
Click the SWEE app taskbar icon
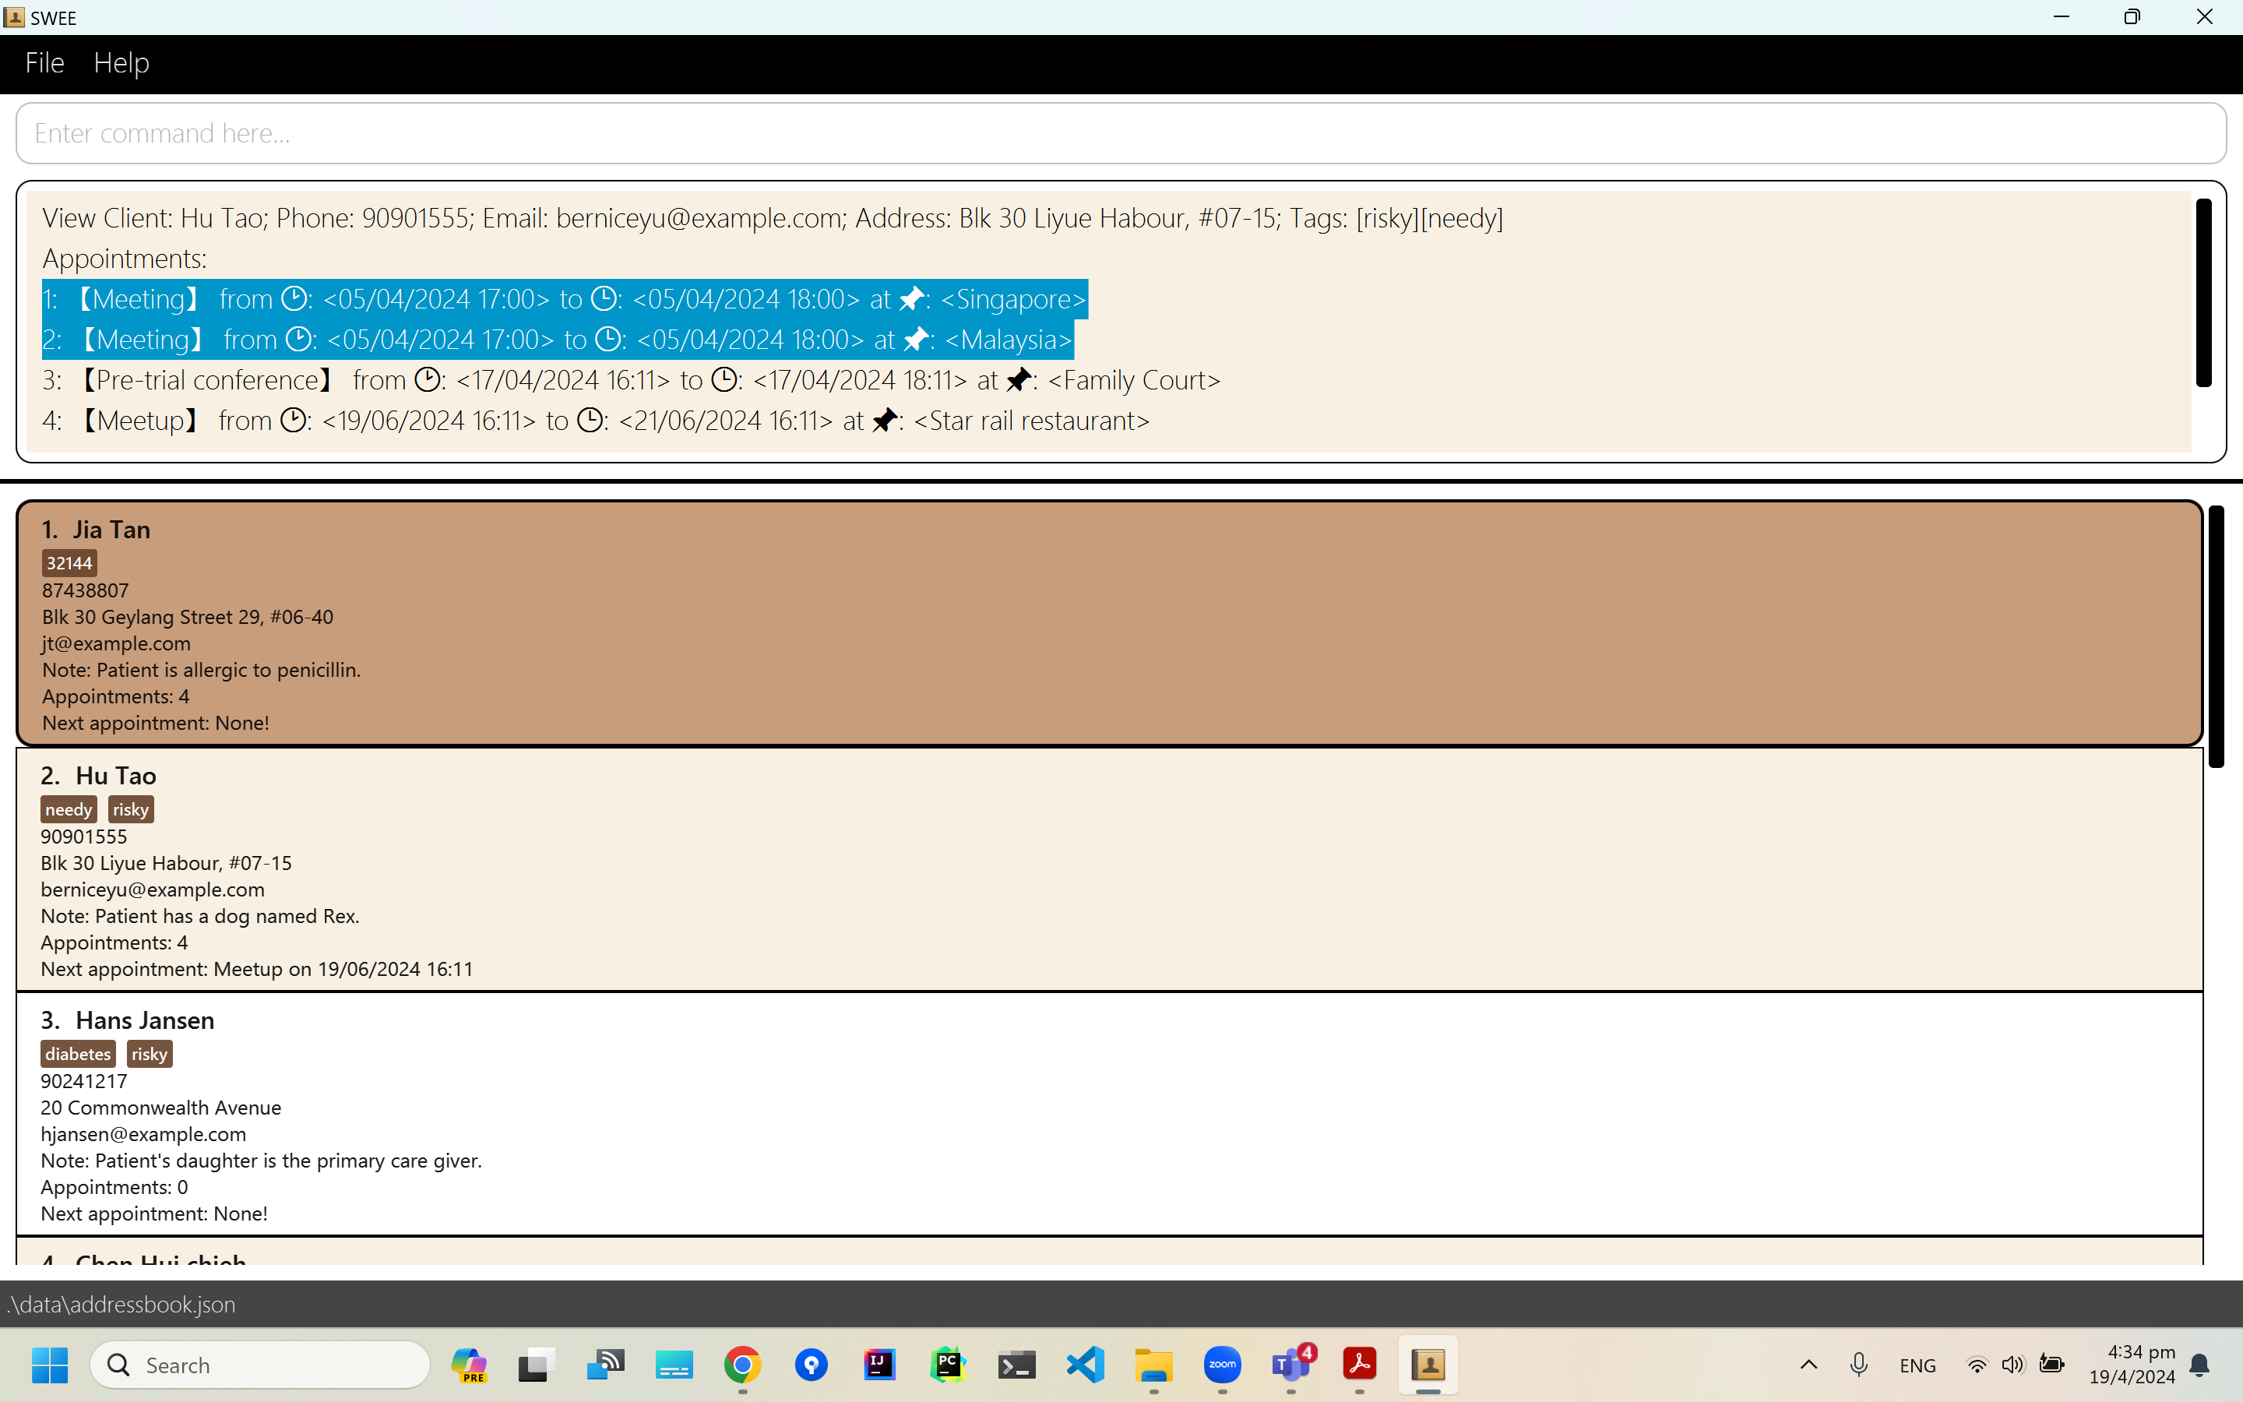pyautogui.click(x=1428, y=1365)
